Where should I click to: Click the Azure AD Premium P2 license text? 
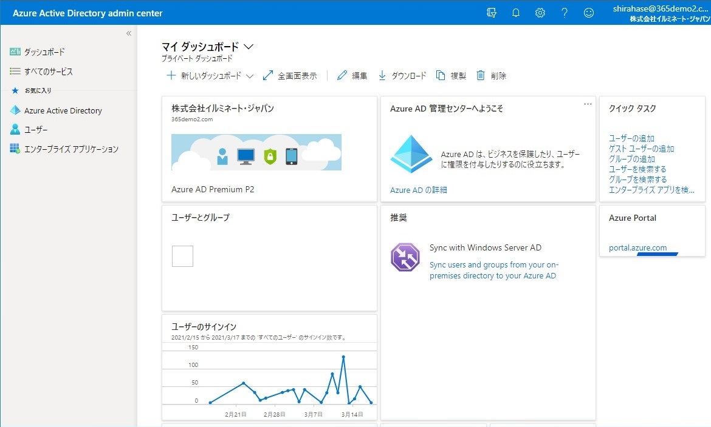213,189
